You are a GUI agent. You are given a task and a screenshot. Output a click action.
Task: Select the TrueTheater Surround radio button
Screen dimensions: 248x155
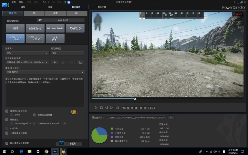(x=34, y=123)
